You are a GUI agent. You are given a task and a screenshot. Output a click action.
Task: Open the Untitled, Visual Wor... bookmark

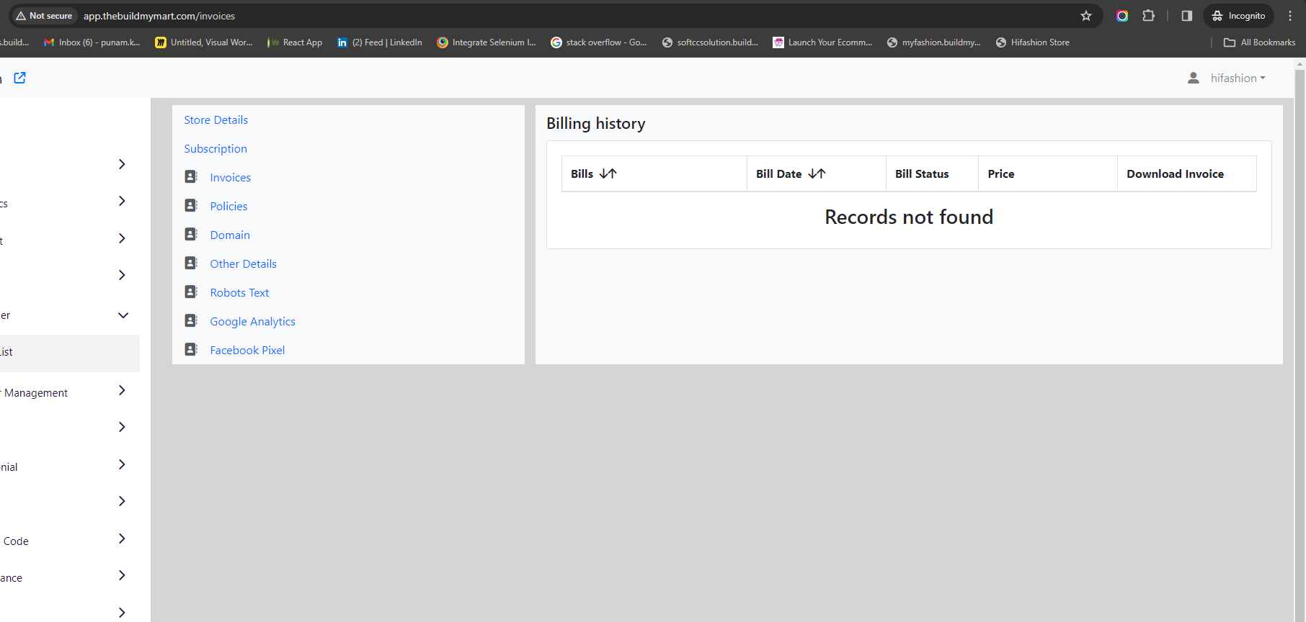[x=204, y=42]
